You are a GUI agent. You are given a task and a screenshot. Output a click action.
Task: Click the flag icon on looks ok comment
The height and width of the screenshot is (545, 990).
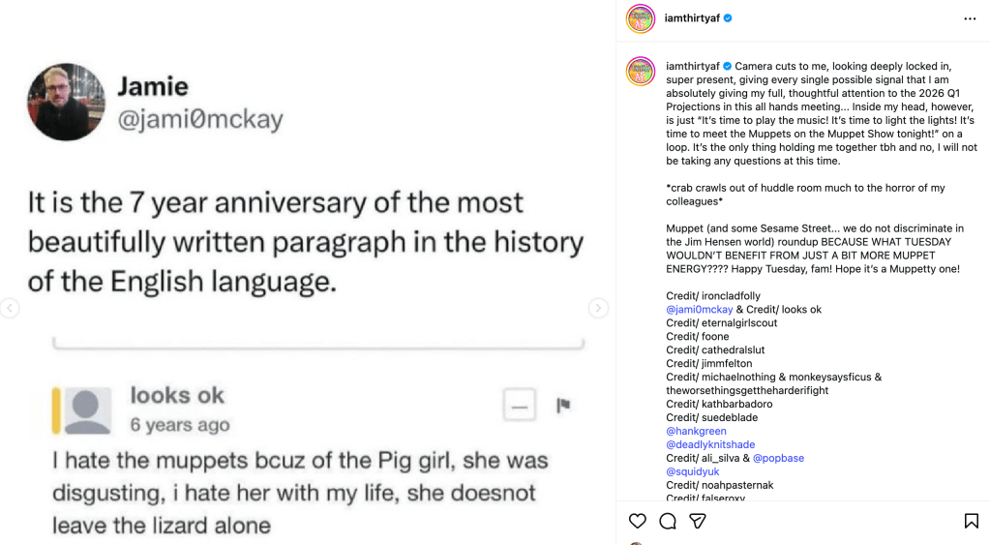pos(562,406)
